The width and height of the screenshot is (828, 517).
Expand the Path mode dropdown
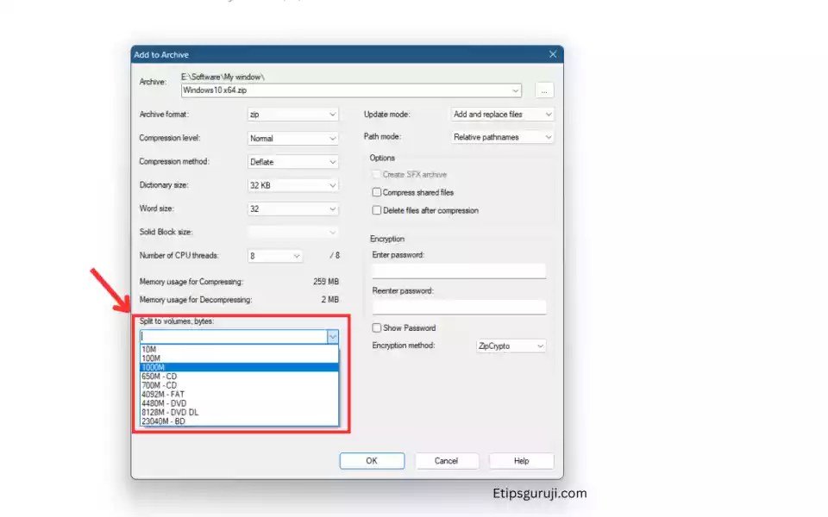501,138
